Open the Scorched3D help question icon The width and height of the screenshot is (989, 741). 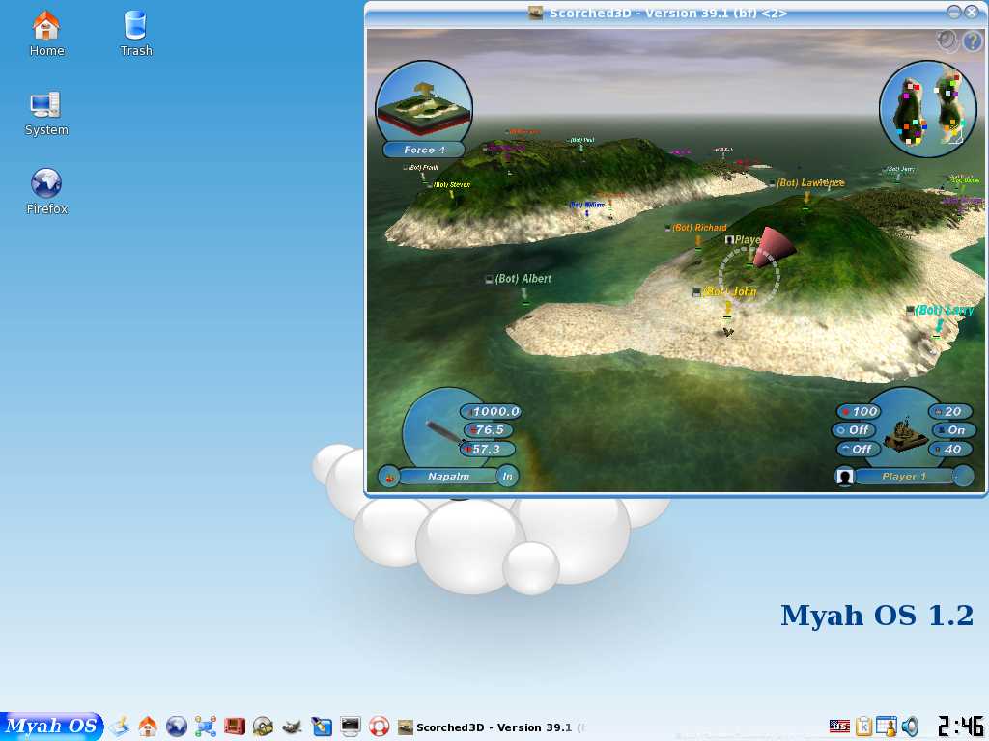pyautogui.click(x=972, y=41)
